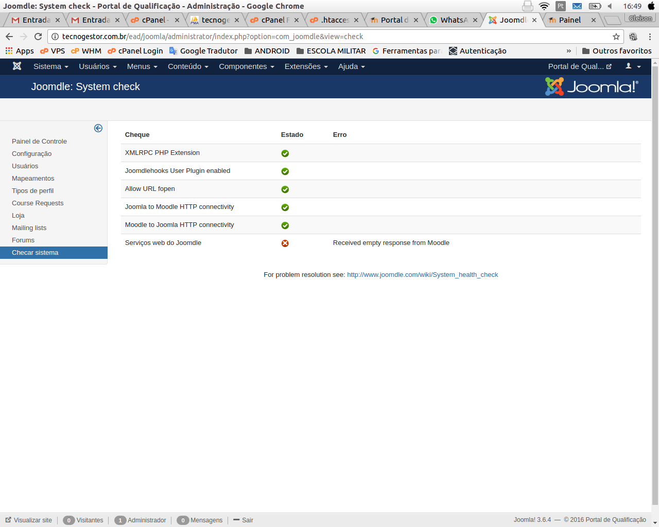Collapse sidebar with the arrow toggle icon
Viewport: 659px width, 527px height.
pyautogui.click(x=98, y=128)
